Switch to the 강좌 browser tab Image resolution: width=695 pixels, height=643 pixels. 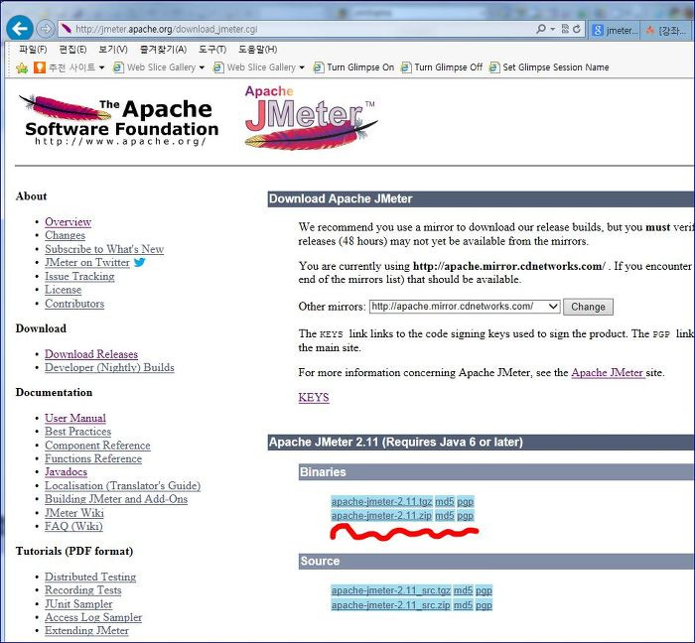pyautogui.click(x=667, y=30)
